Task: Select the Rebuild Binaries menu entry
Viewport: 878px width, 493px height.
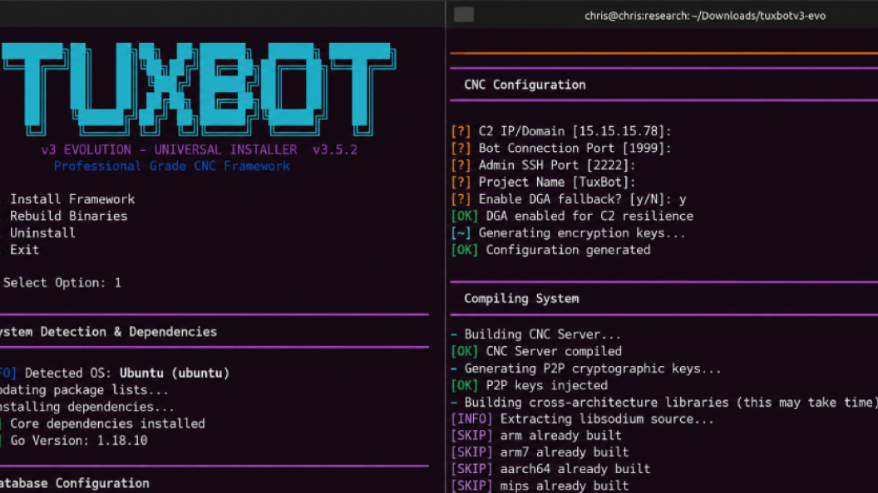Action: coord(68,216)
